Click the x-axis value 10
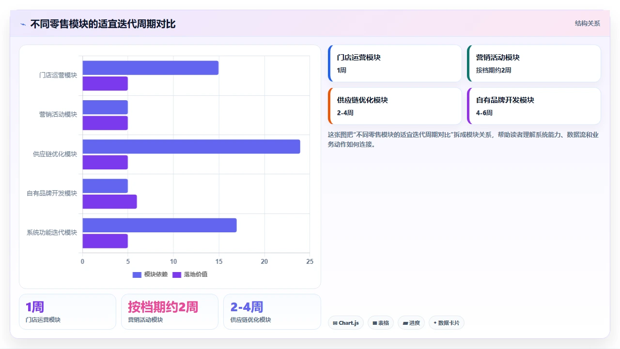The height and width of the screenshot is (349, 620). (173, 262)
